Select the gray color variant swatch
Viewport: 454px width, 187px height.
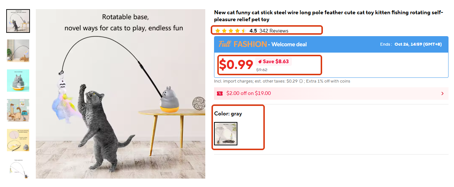226,134
